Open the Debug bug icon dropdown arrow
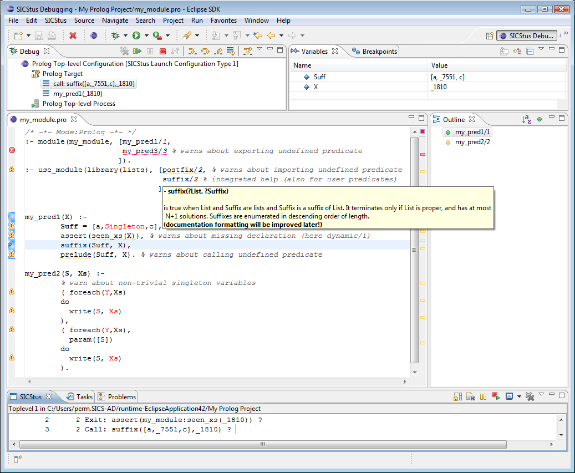 125,35
